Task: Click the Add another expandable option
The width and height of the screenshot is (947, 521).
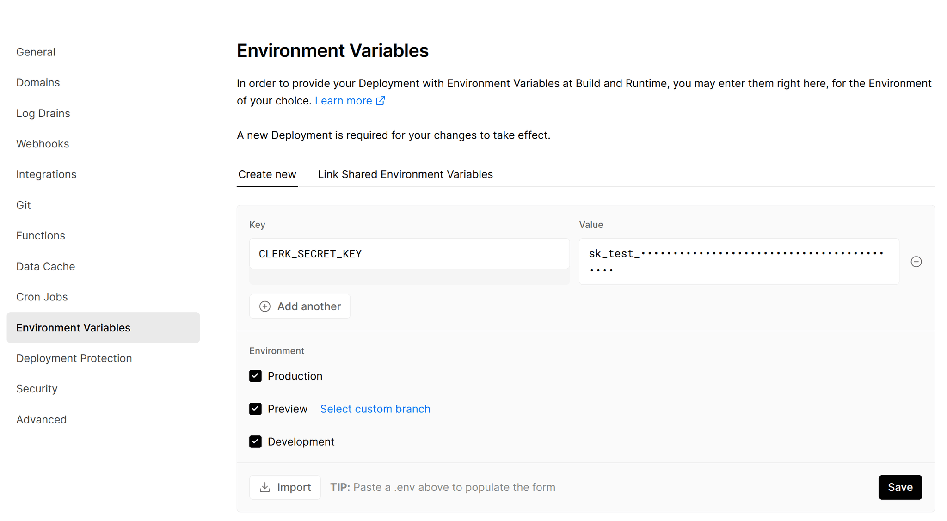Action: (x=300, y=306)
